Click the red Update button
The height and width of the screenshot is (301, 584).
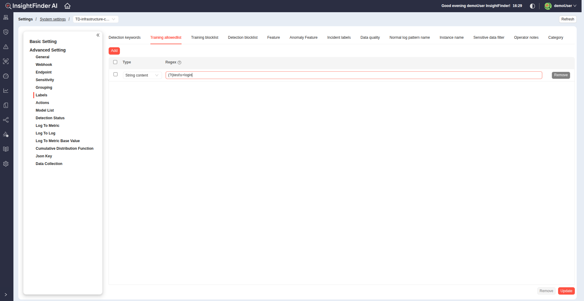(566, 291)
